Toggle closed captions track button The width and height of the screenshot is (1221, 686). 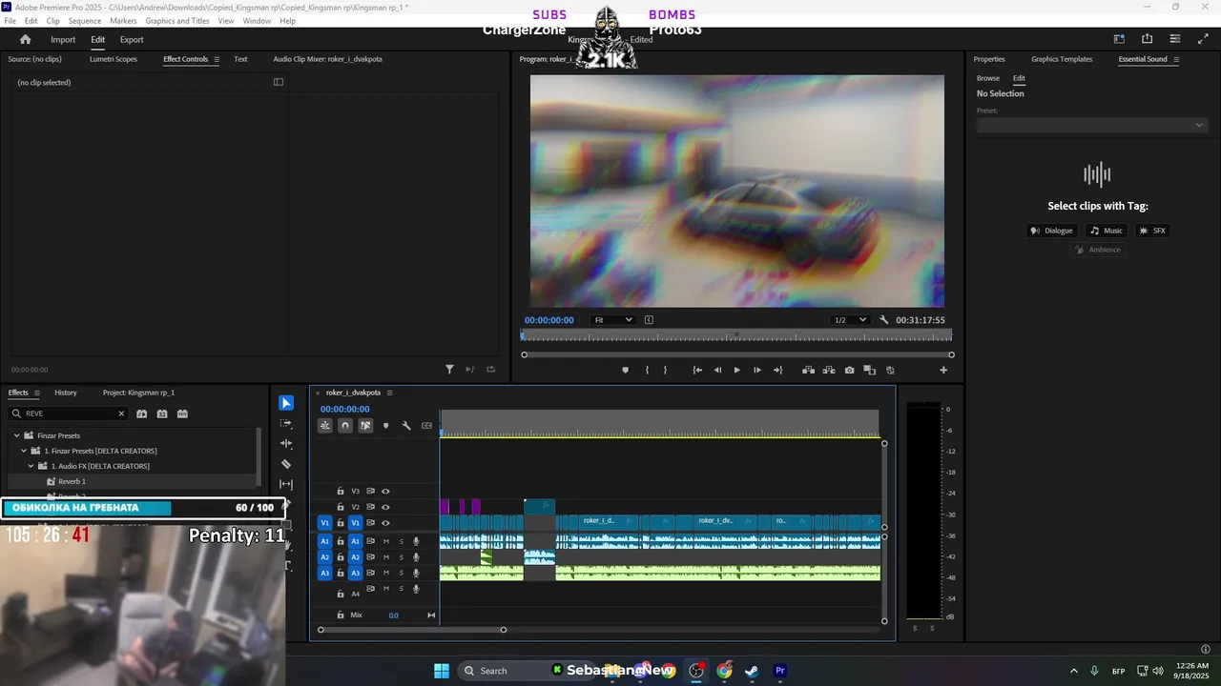tap(426, 426)
